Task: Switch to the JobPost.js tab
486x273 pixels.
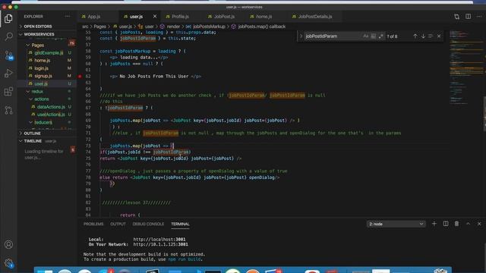Action: 224,17
